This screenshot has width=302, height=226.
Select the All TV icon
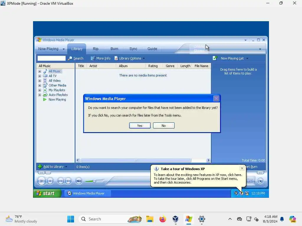45,76
